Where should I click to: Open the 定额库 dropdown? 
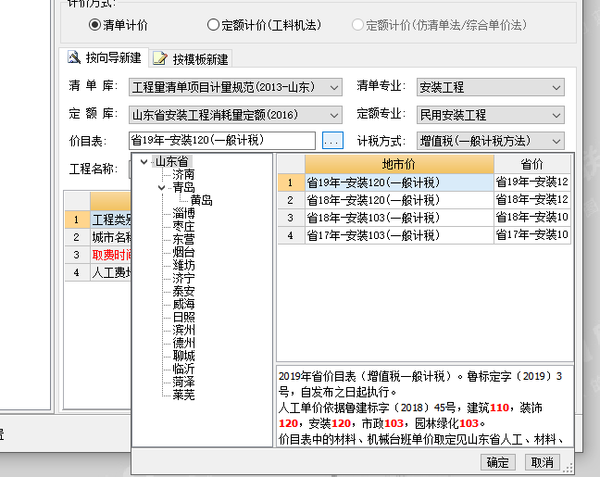click(x=235, y=115)
